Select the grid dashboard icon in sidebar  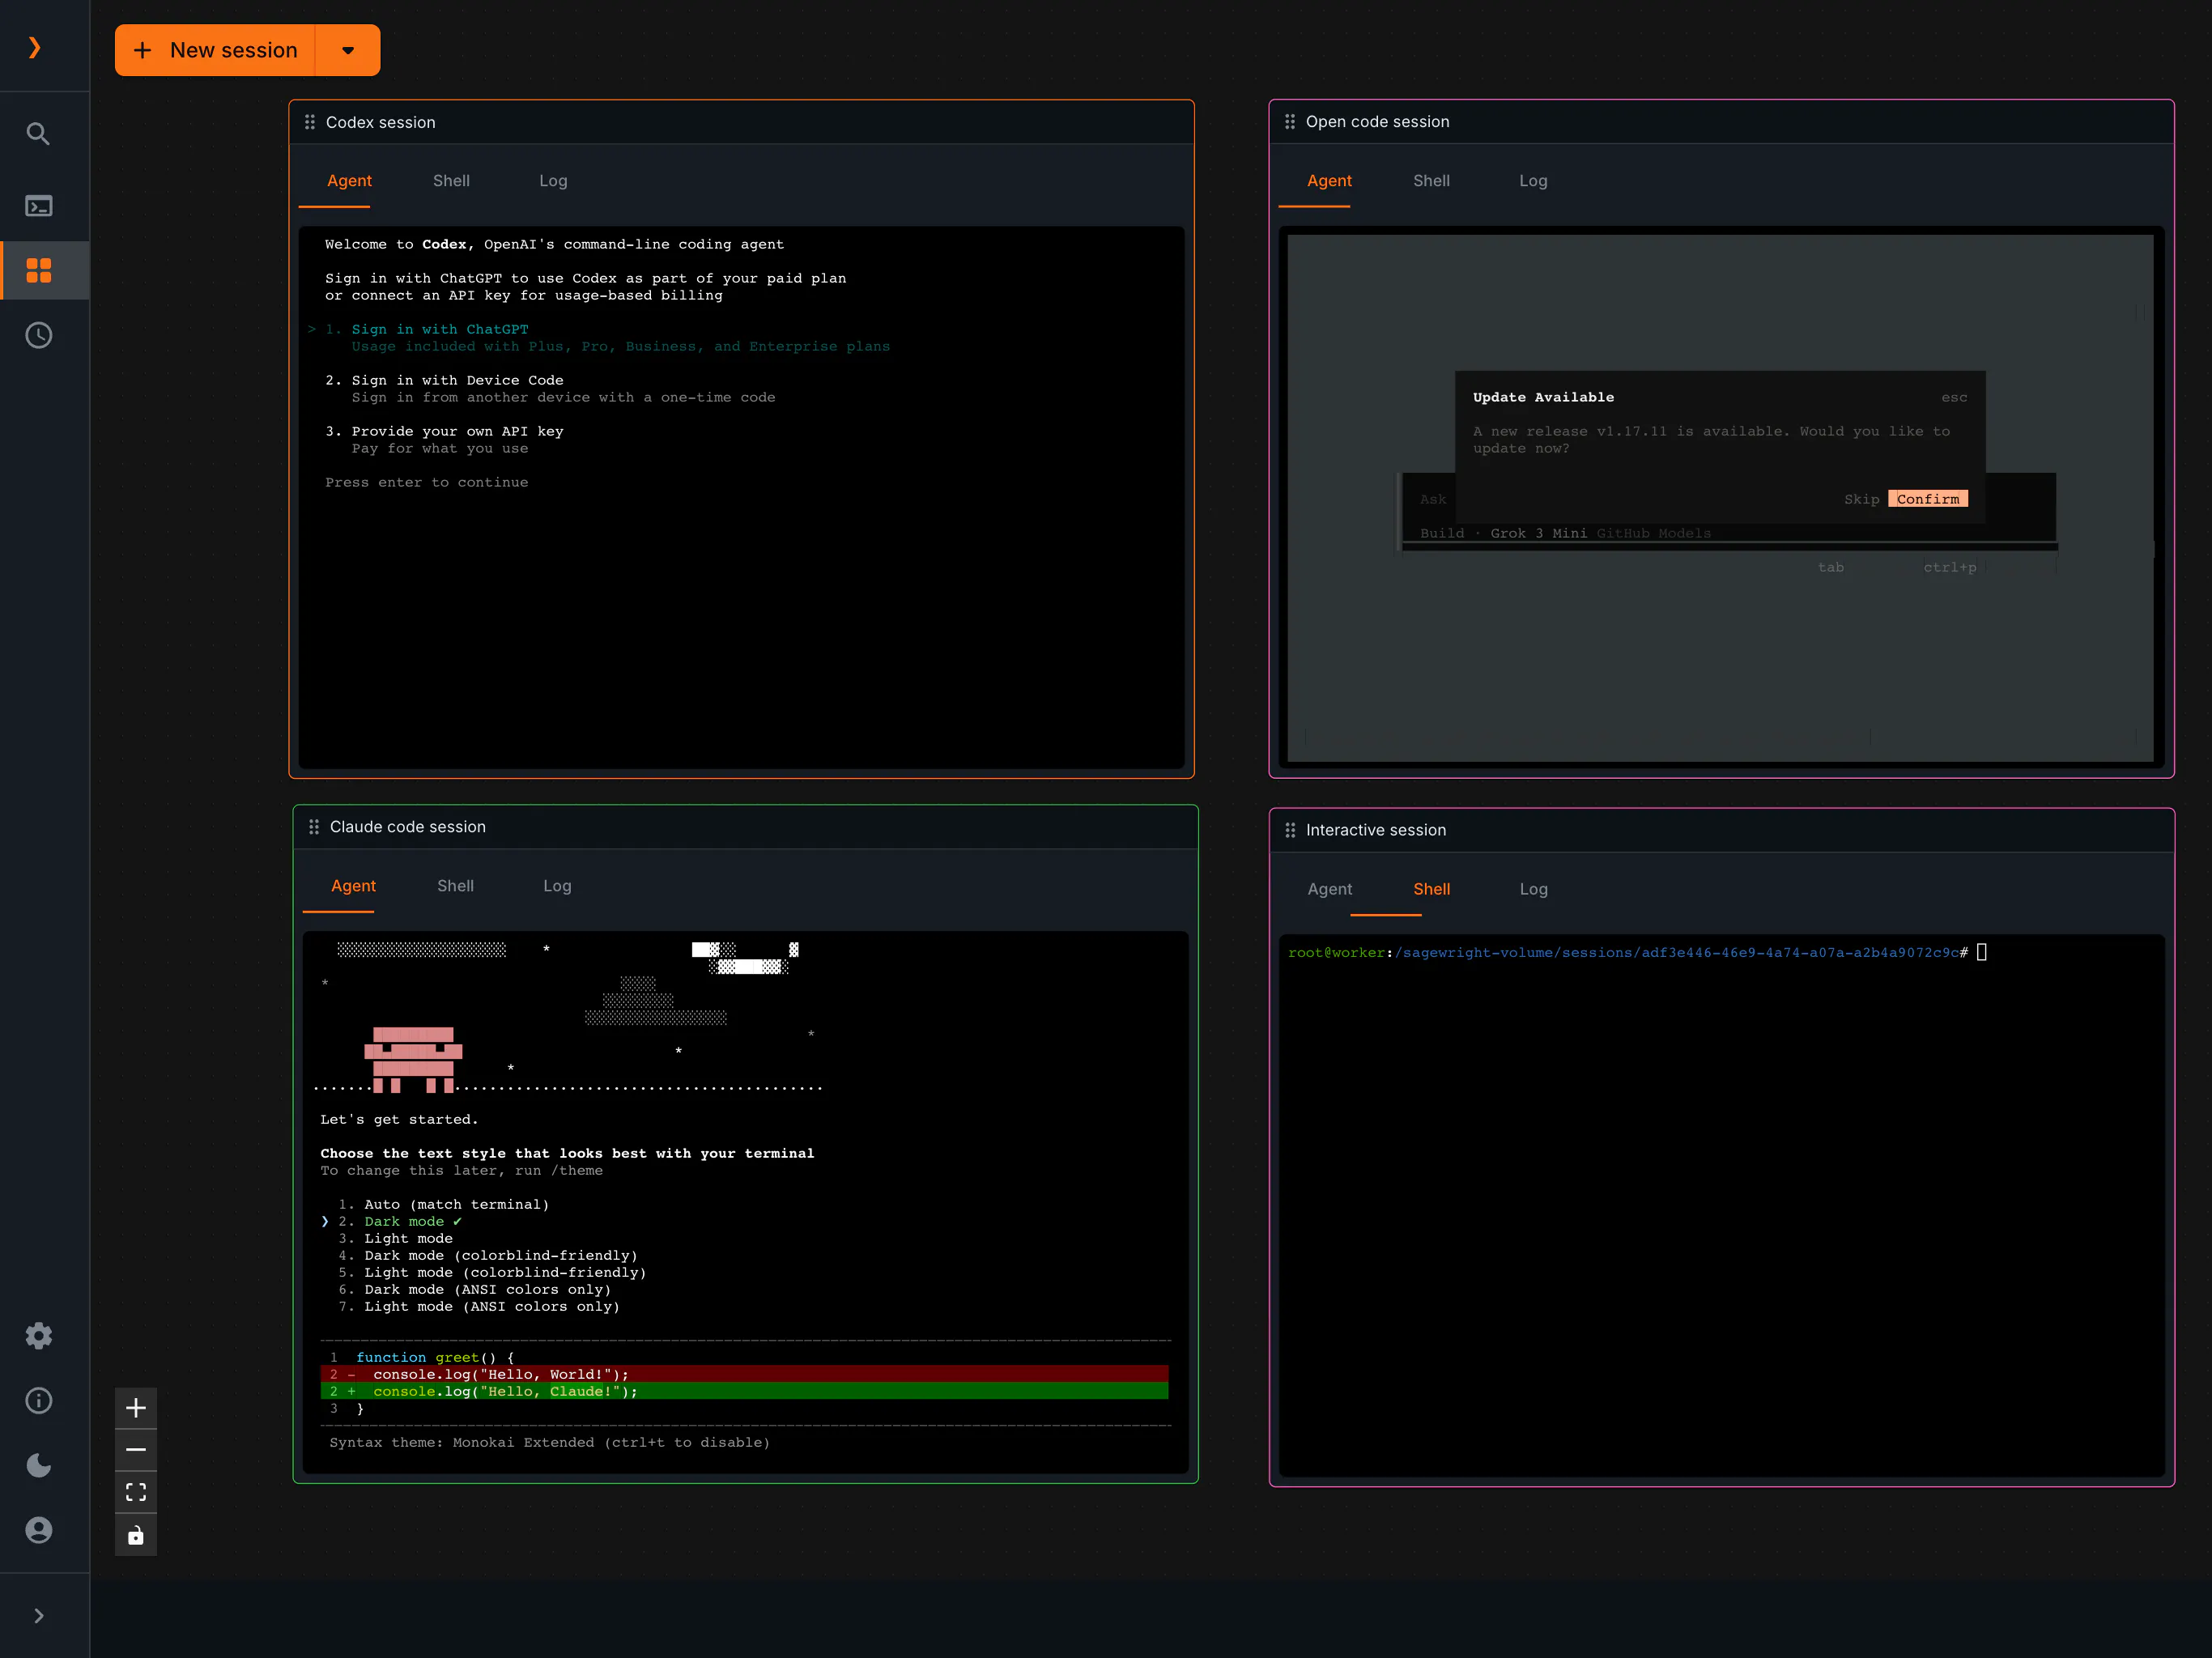[39, 270]
